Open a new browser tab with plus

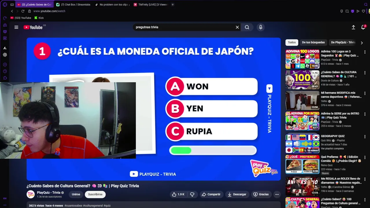(x=173, y=5)
